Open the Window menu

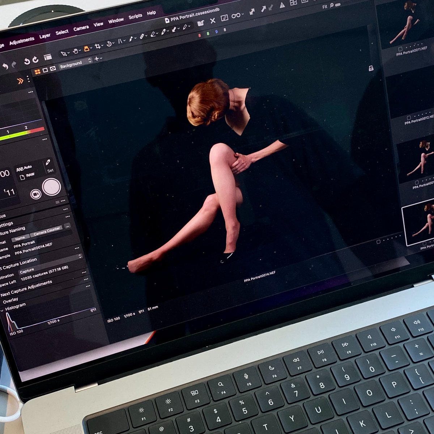116,21
